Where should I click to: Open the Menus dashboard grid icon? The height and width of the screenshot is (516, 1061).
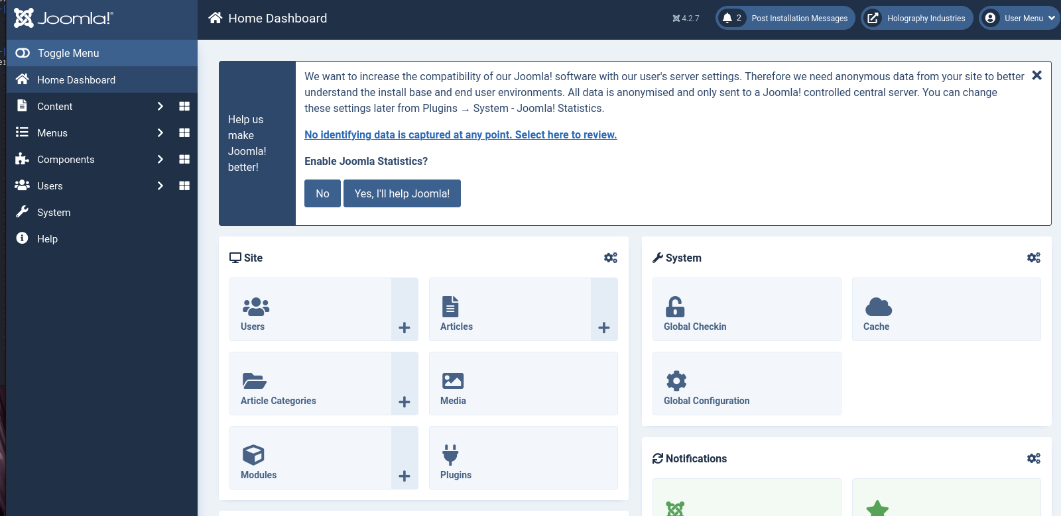click(184, 132)
